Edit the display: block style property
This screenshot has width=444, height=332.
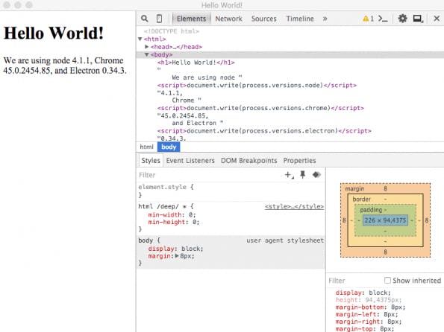point(175,249)
